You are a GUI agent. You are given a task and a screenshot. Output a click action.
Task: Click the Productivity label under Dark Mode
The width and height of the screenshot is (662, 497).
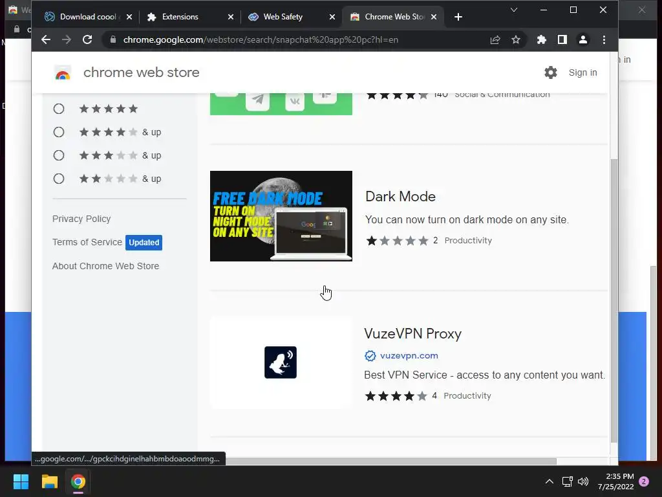[468, 241]
